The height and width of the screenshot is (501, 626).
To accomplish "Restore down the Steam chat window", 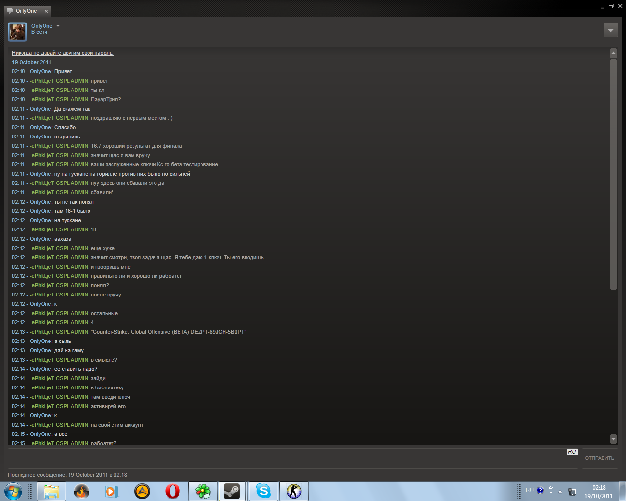I will pos(611,6).
